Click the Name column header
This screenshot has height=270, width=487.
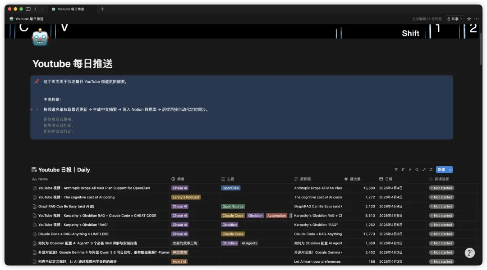click(40, 179)
